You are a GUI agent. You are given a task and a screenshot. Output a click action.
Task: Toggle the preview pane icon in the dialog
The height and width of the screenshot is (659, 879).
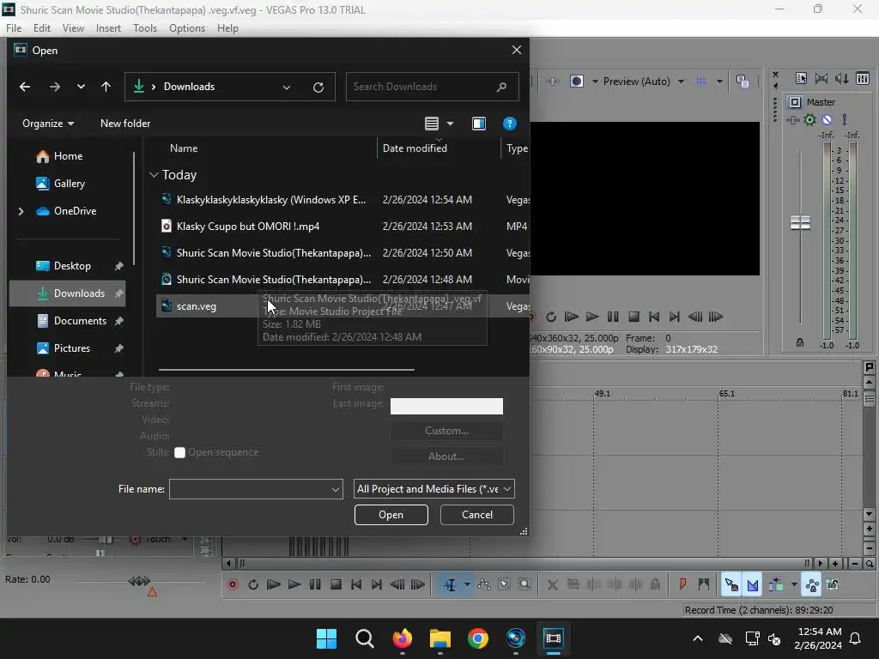(479, 124)
